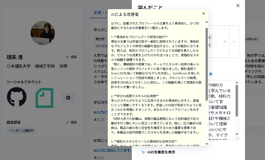Click the profile photo avatar
Viewport: 265px width, 160px height.
42,33
